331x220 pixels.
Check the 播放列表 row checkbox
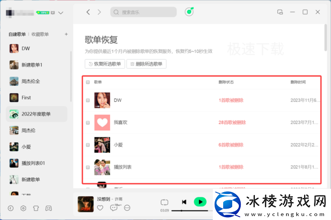click(x=88, y=167)
